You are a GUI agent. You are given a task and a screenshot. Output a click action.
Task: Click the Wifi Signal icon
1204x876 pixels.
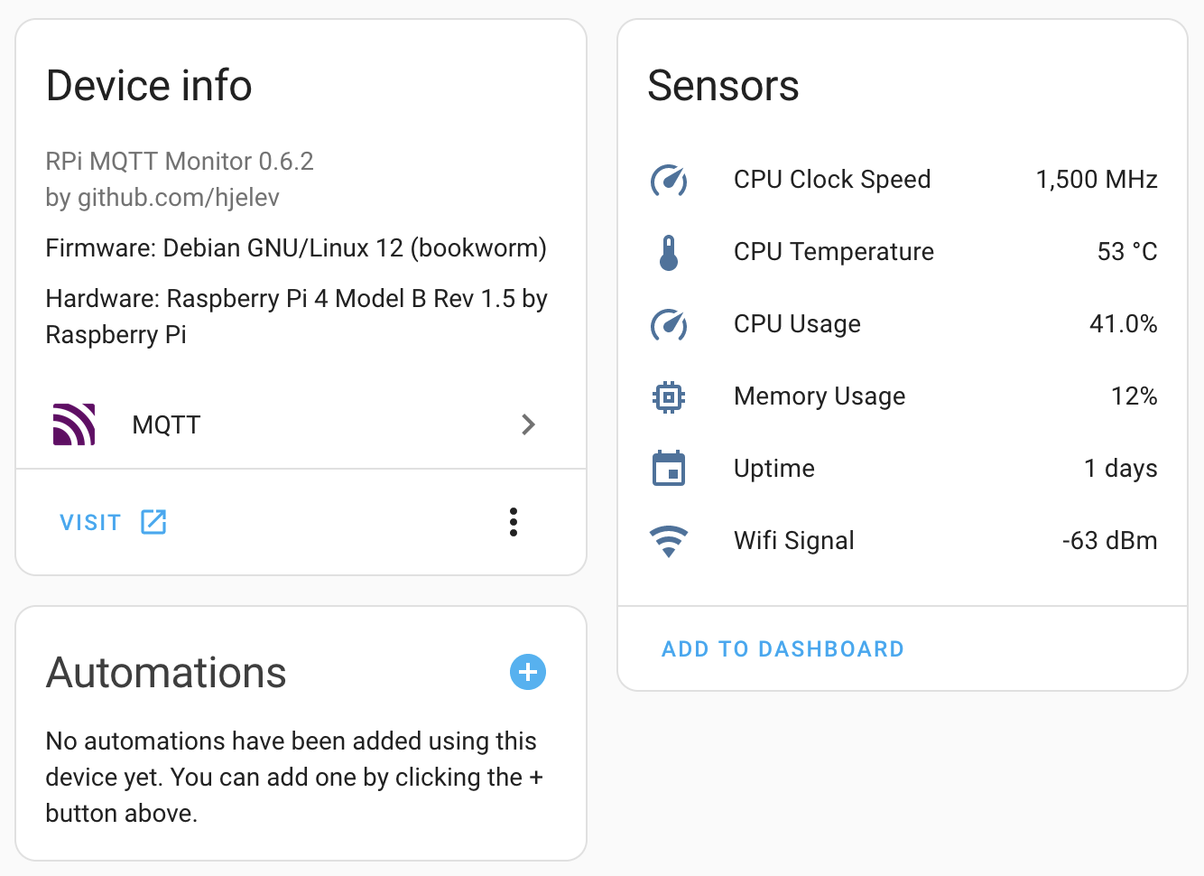pos(669,541)
